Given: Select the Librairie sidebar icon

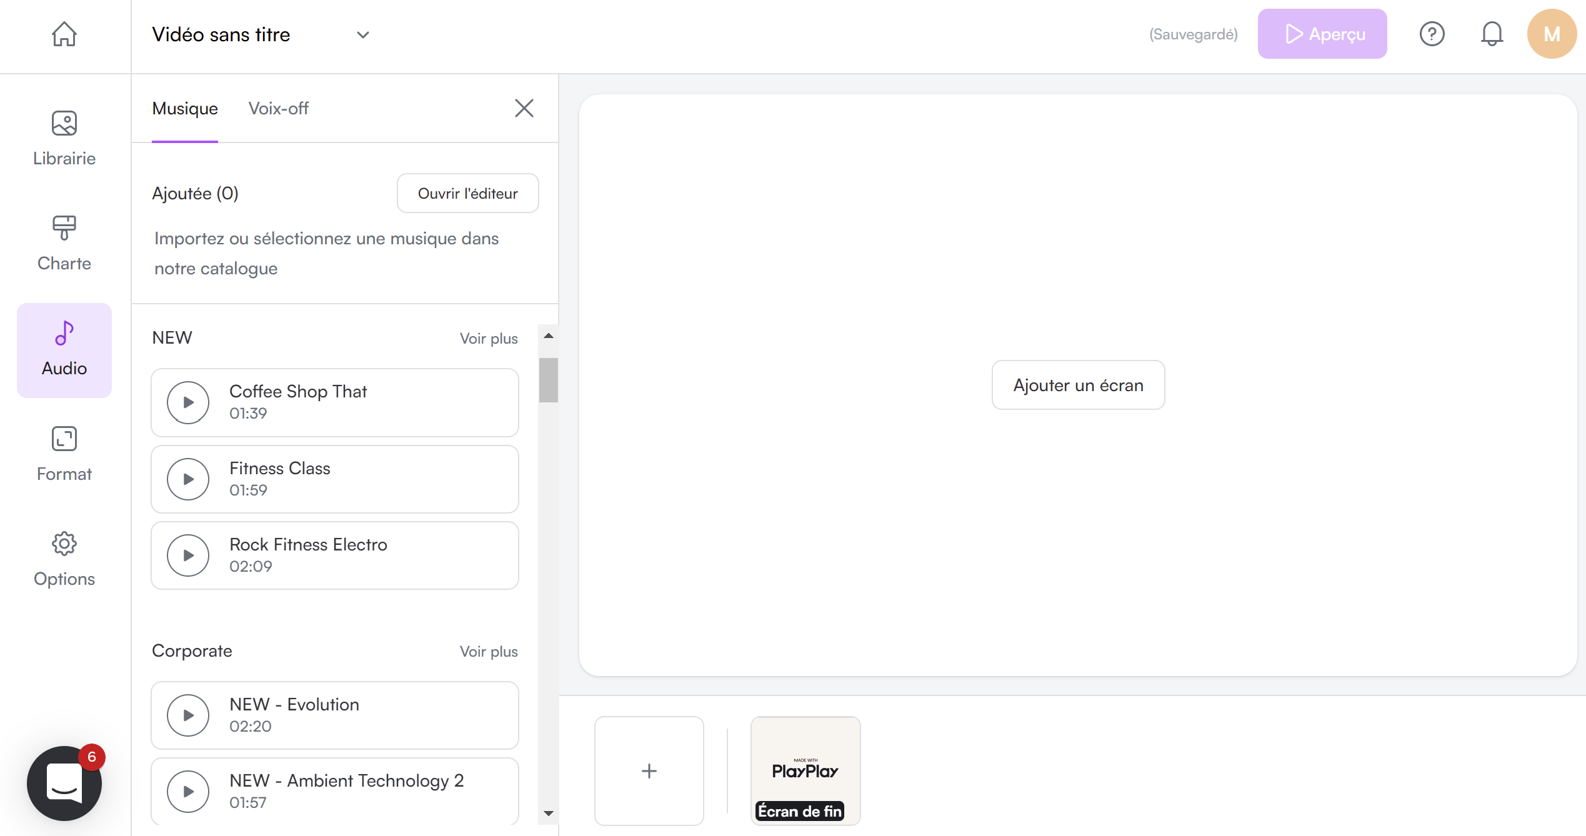Looking at the screenshot, I should [64, 137].
